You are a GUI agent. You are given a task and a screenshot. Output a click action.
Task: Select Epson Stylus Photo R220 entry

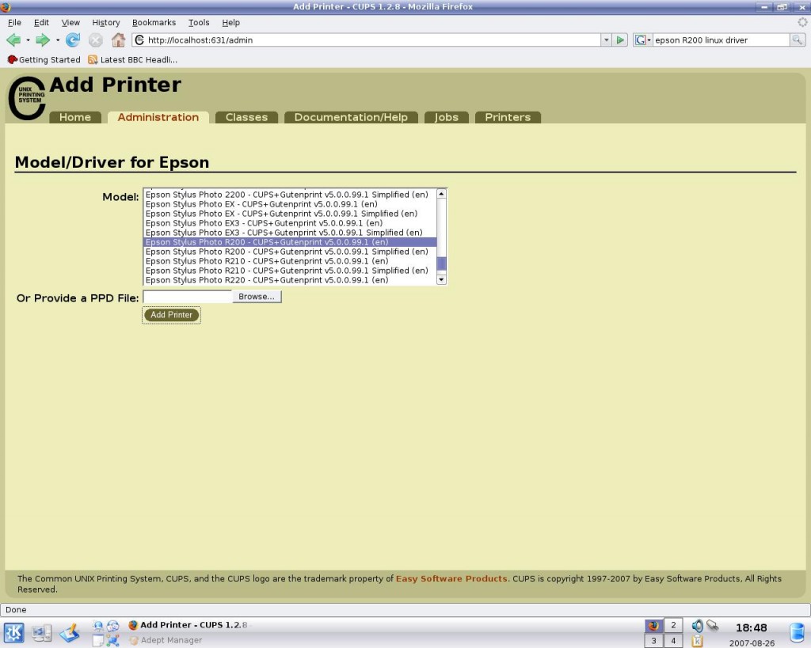pos(290,280)
